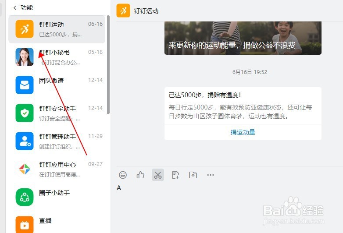Click the green shield 钉钉安全助手 icon

(25, 113)
